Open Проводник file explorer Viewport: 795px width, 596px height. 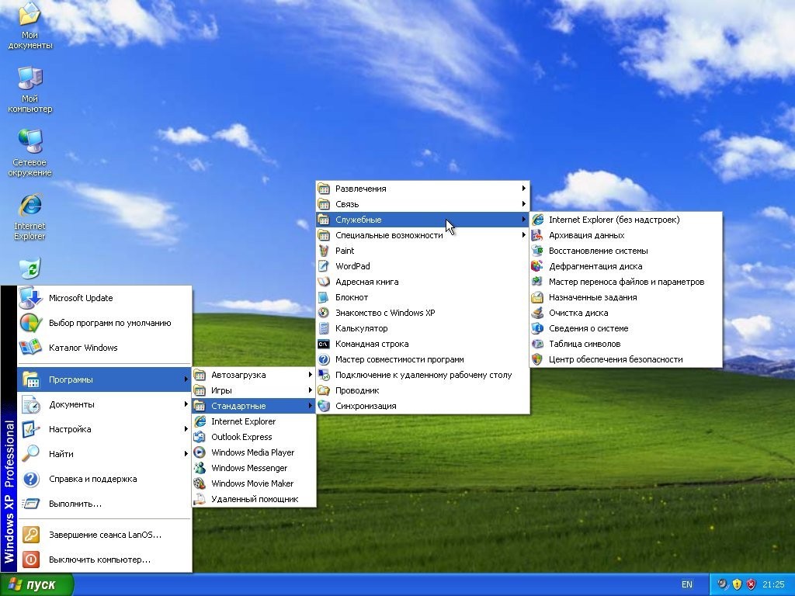(x=423, y=390)
